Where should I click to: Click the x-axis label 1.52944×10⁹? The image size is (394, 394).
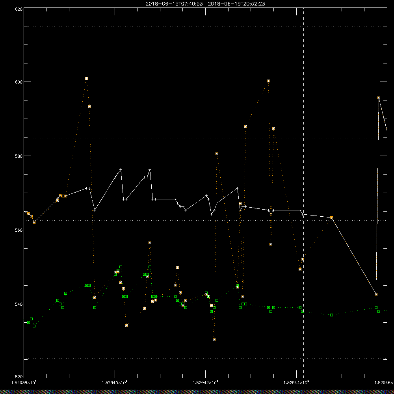[x=297, y=383]
